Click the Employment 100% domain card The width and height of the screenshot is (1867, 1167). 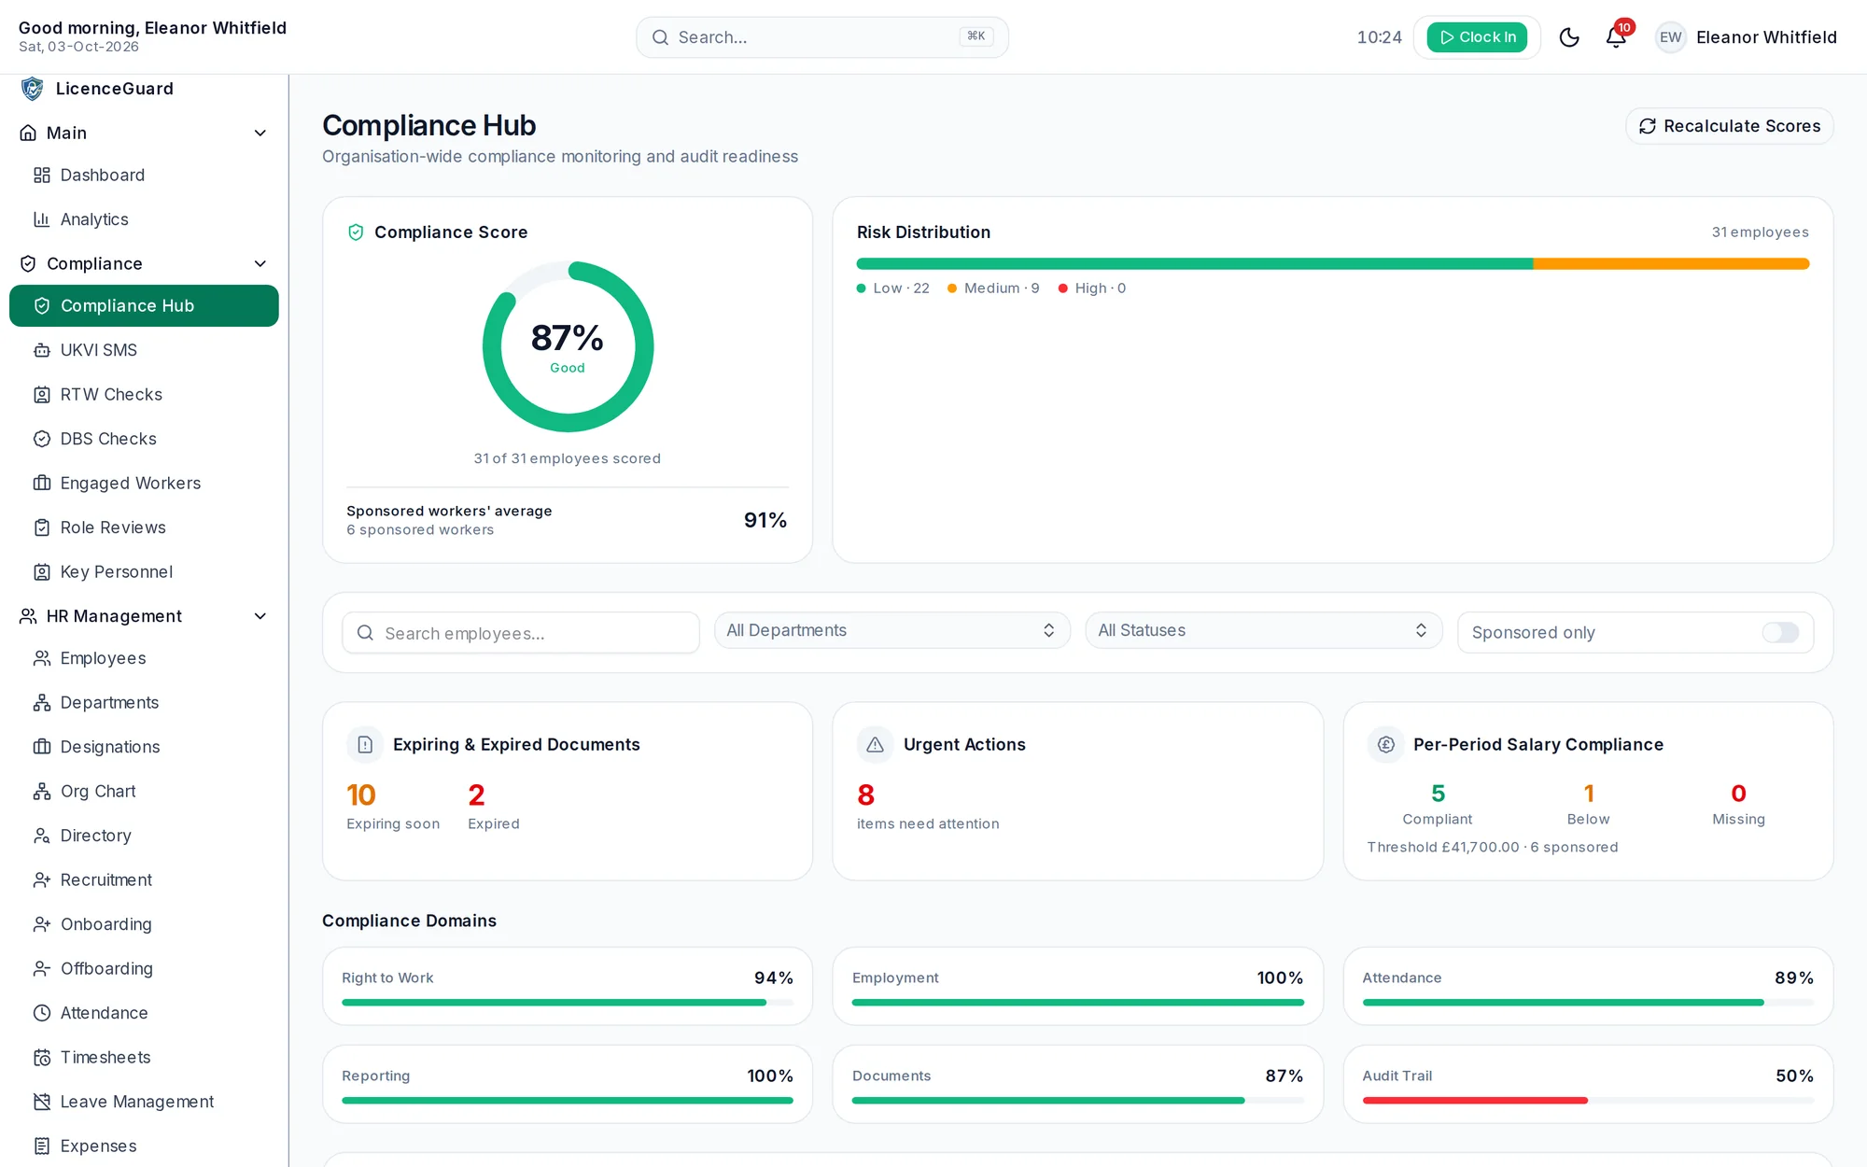tap(1077, 987)
